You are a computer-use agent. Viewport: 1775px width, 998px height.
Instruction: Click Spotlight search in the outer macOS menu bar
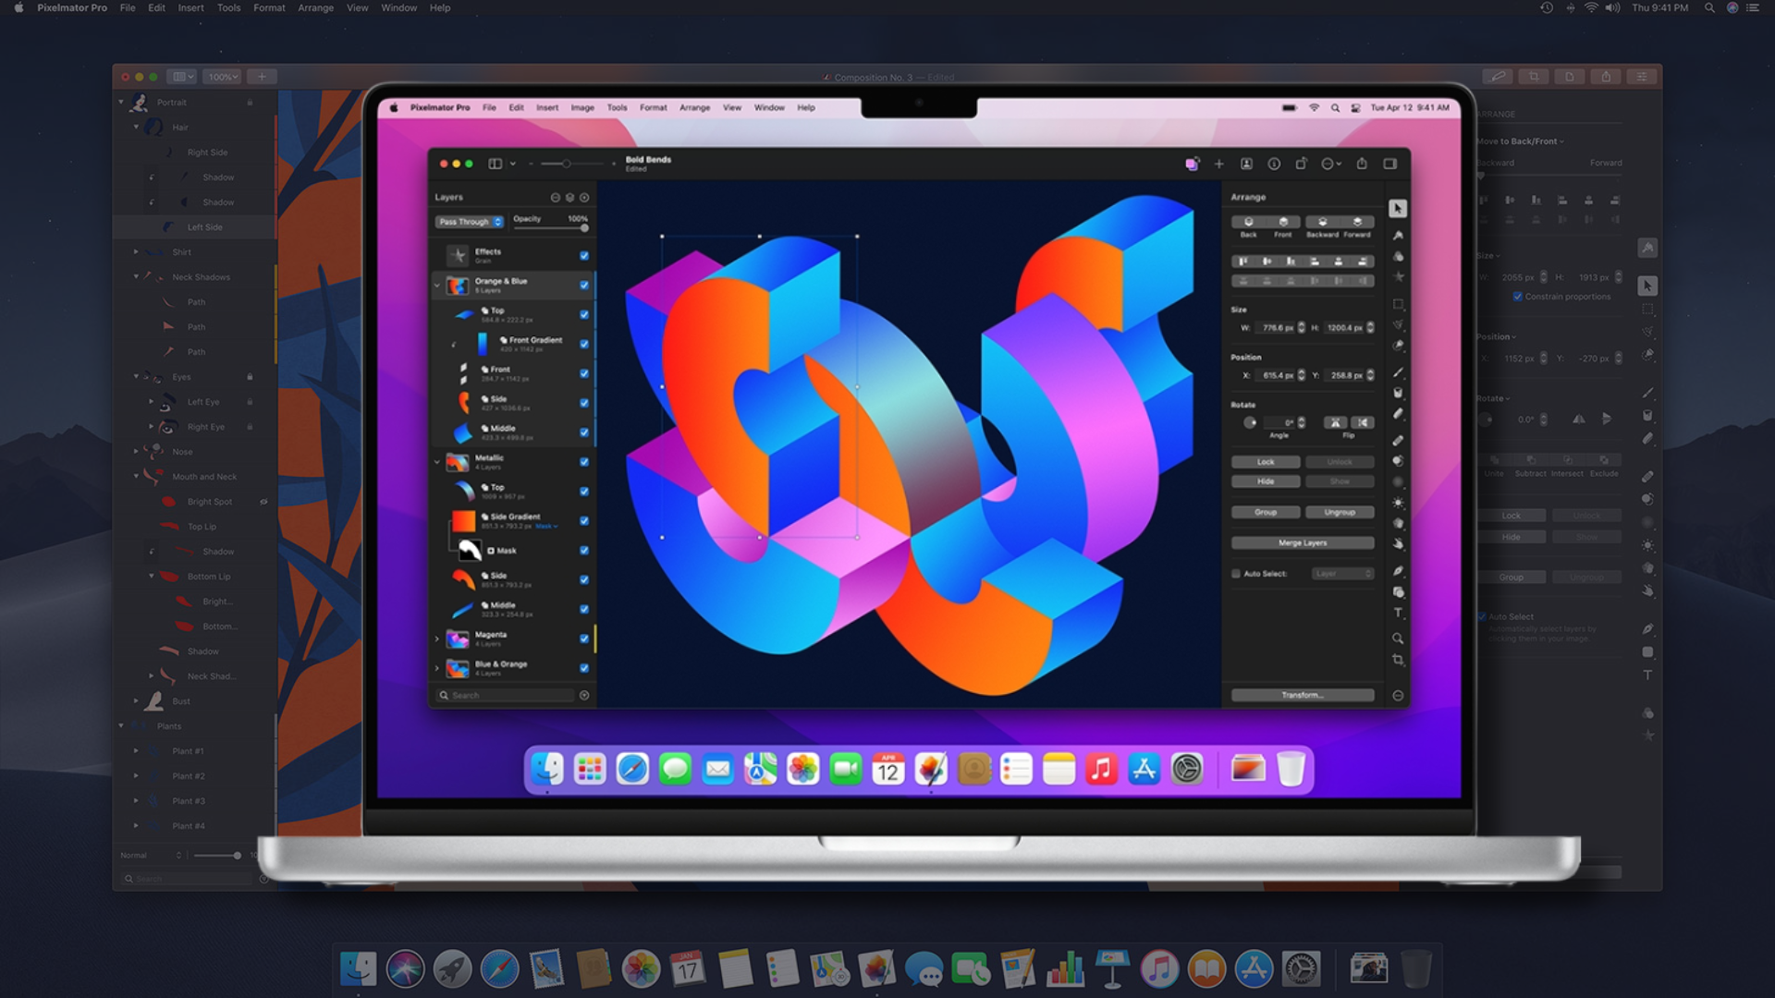click(x=1709, y=7)
